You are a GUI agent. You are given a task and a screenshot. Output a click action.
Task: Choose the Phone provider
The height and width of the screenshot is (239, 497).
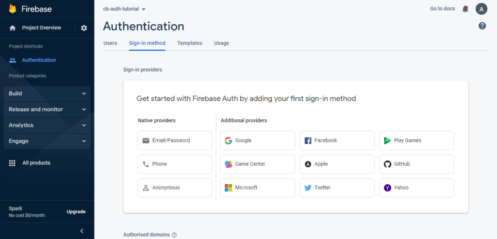[175, 164]
